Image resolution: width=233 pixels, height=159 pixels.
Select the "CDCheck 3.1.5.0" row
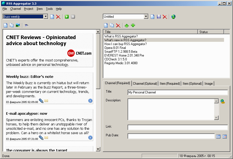tap(164, 59)
